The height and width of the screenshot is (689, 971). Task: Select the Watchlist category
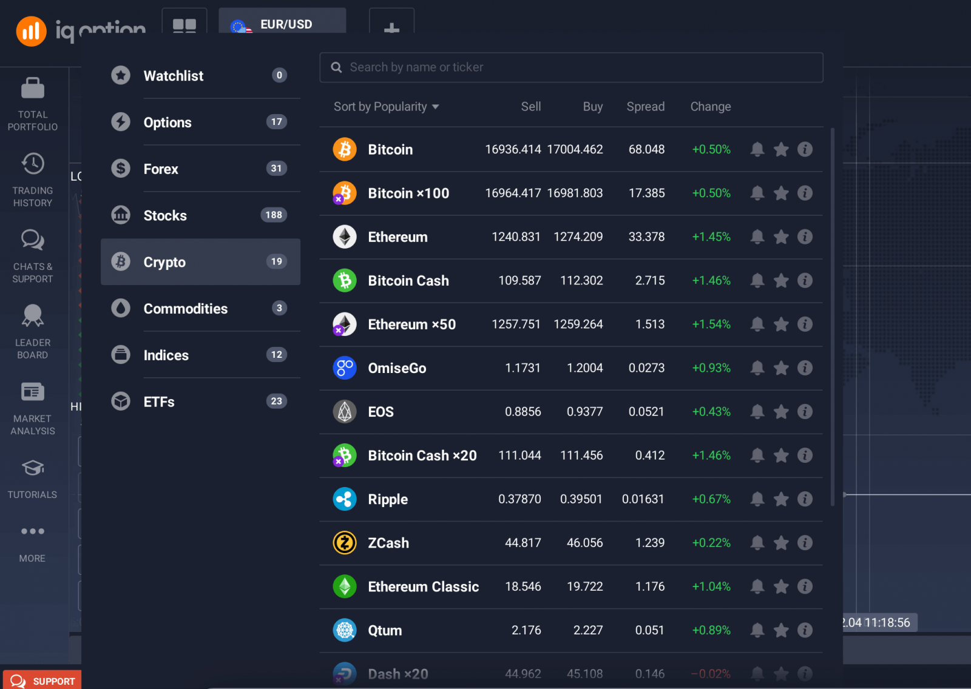pyautogui.click(x=200, y=76)
